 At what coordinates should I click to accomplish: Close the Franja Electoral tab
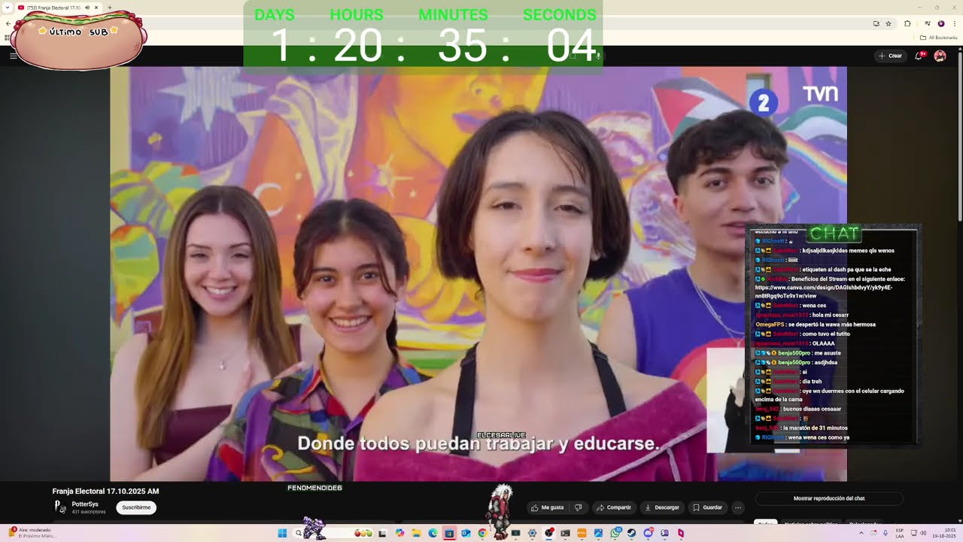(x=96, y=8)
